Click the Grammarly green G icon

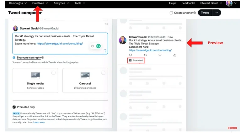[99, 46]
